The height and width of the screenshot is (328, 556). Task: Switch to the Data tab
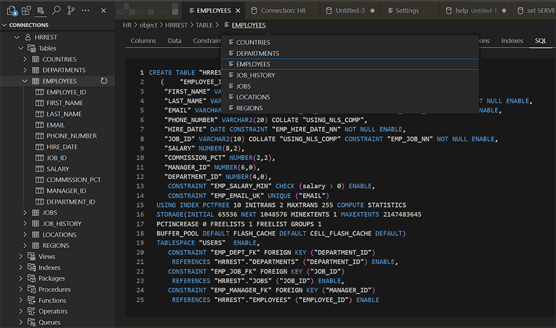[x=175, y=41]
